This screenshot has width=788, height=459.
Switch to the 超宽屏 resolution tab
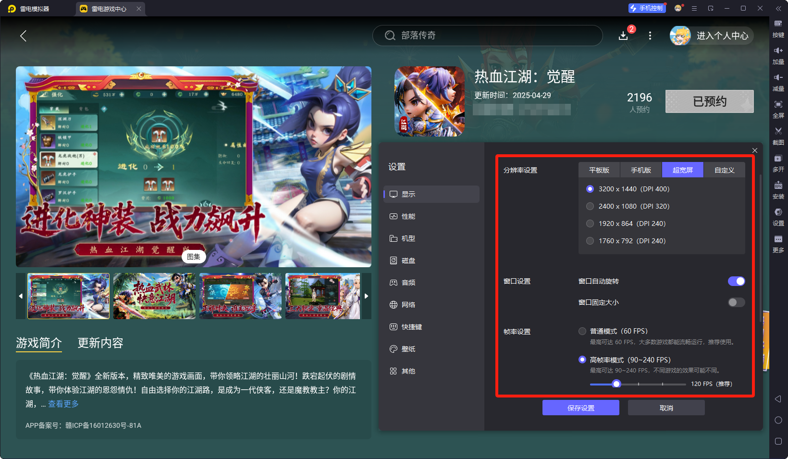(683, 170)
